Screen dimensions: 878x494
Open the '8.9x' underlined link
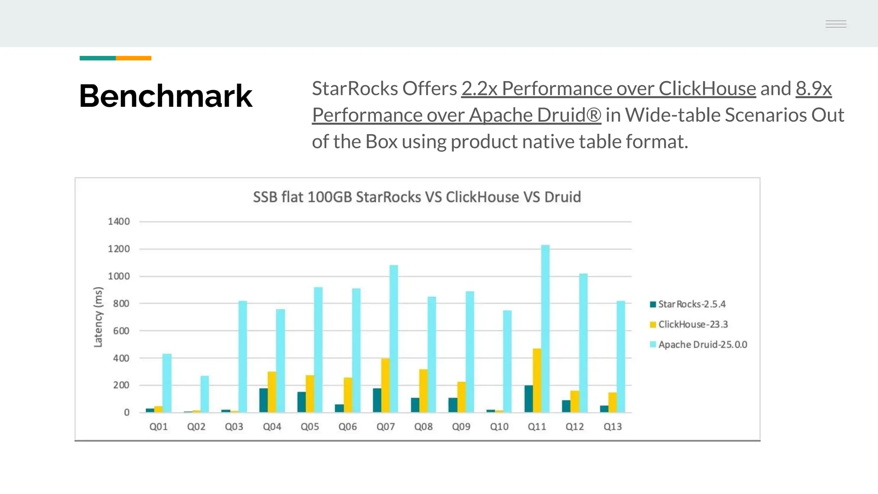click(x=814, y=89)
